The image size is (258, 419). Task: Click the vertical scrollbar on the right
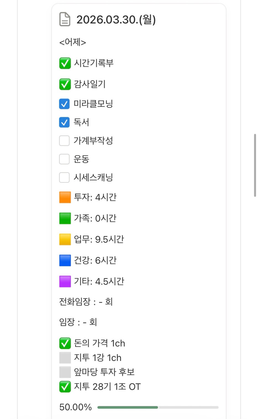point(255,165)
